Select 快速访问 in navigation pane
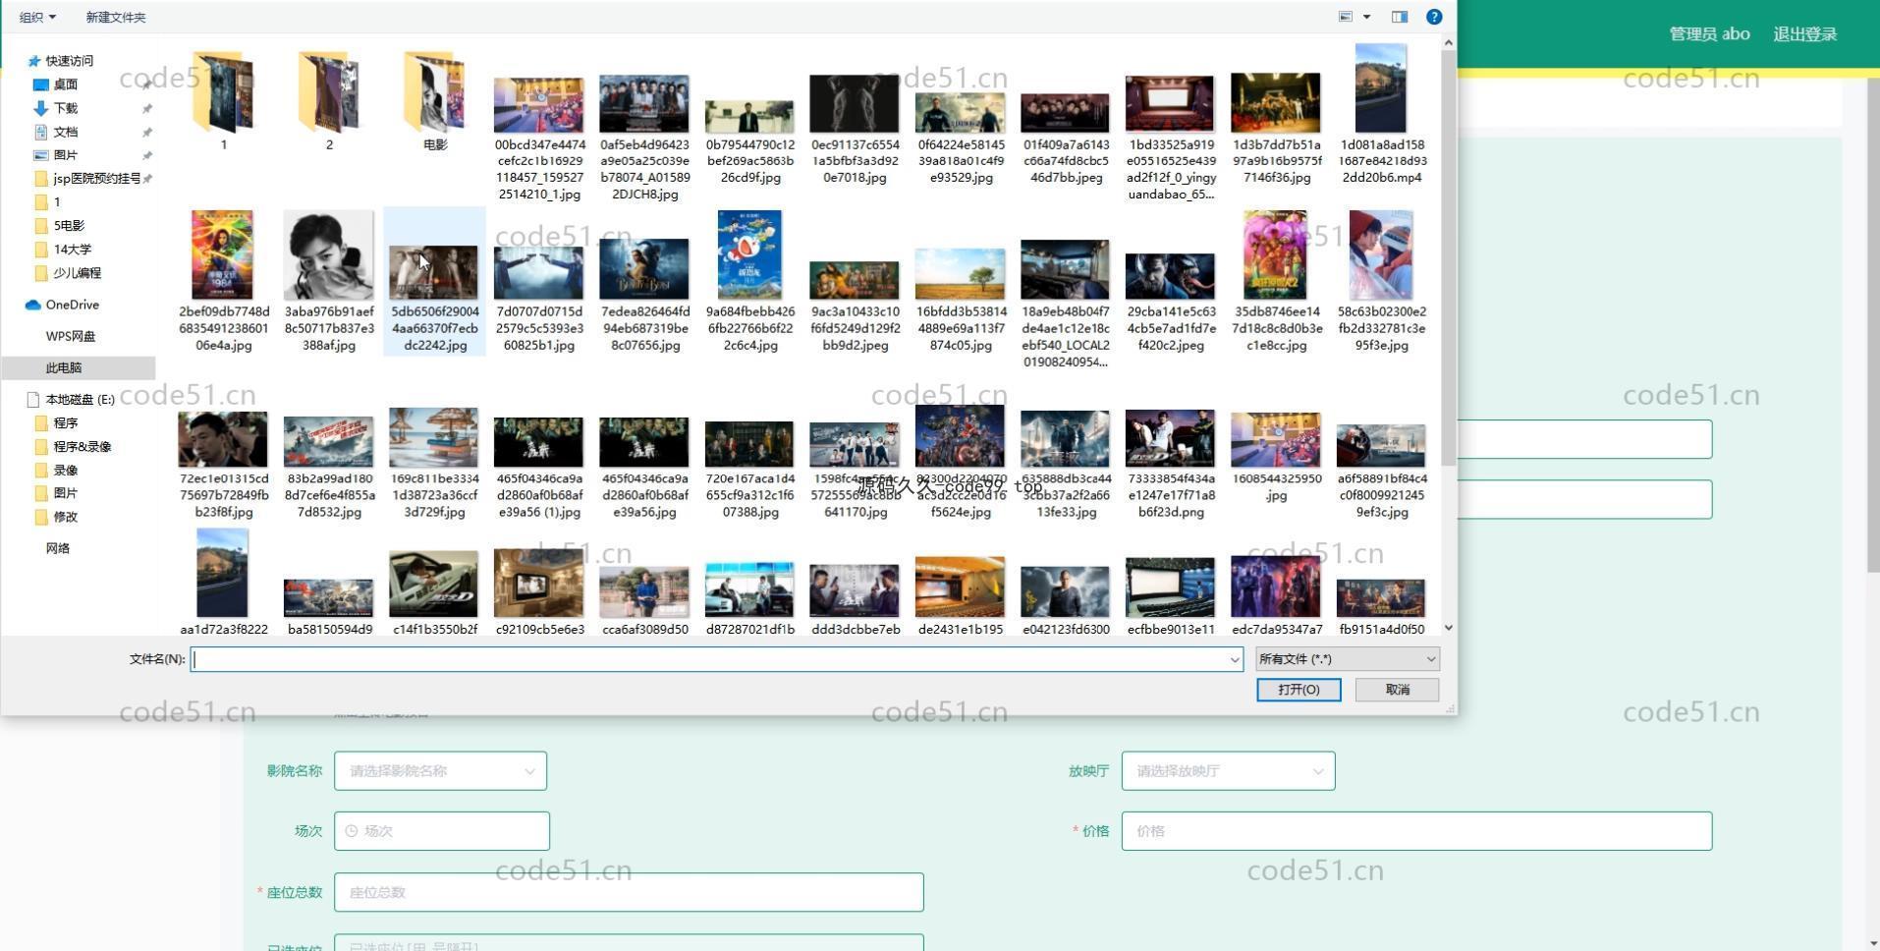 tap(69, 61)
